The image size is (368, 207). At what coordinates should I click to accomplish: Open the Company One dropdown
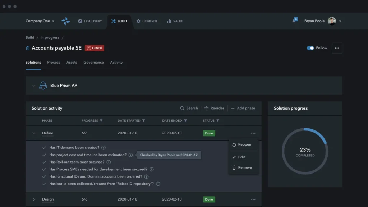[x=40, y=21]
